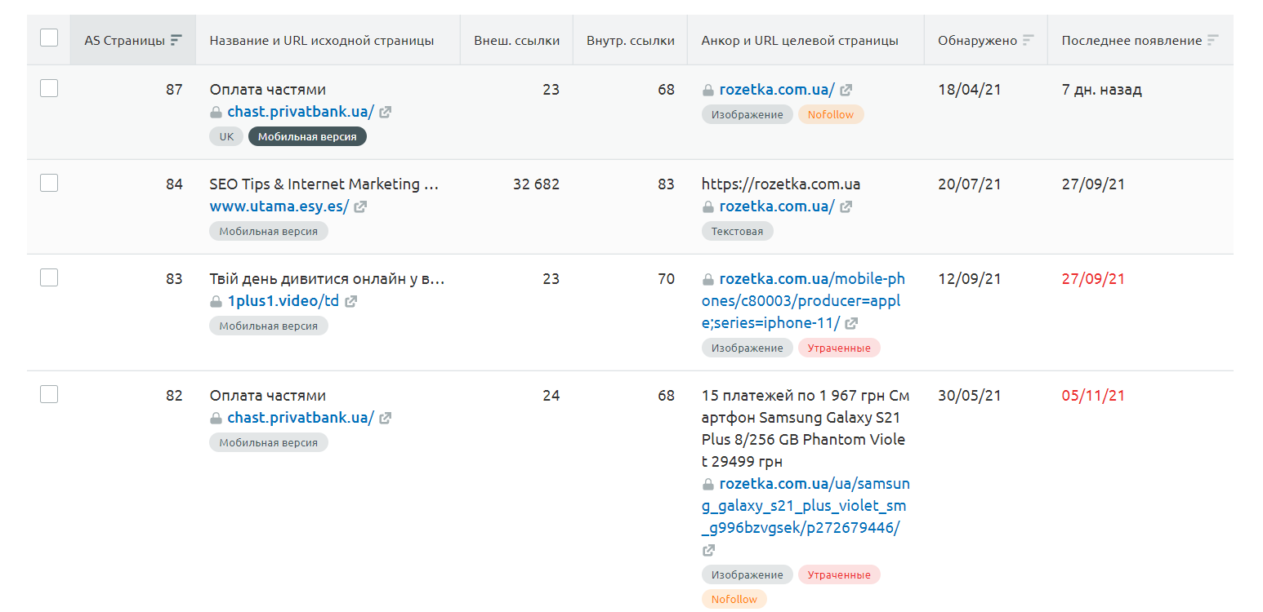This screenshot has width=1263, height=612.
Task: Click Мобильная версия tag under www.utama.esy.es/
Action: pyautogui.click(x=269, y=231)
